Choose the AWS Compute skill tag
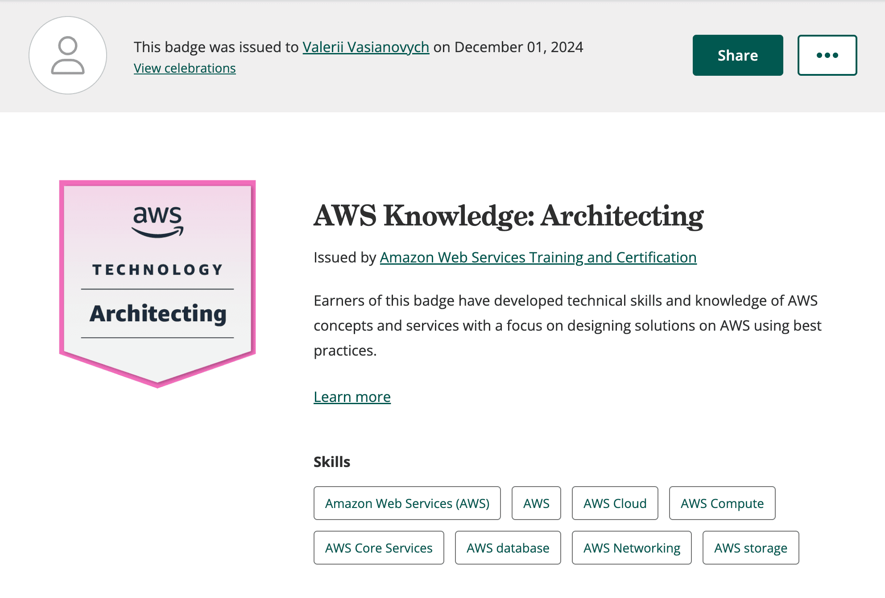Screen dimensions: 885x598 click(x=722, y=503)
